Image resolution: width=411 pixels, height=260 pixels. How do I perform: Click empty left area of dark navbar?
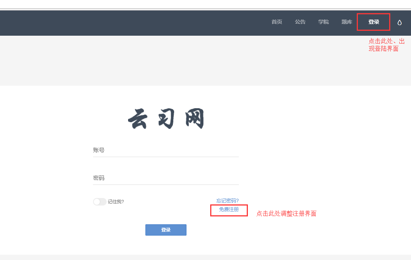[x=113, y=23]
